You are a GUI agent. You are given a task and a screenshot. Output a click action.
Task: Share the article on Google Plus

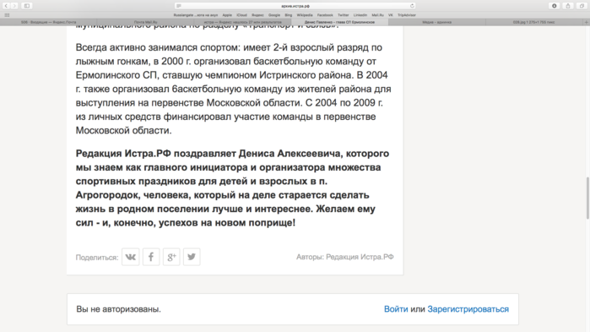pyautogui.click(x=171, y=257)
